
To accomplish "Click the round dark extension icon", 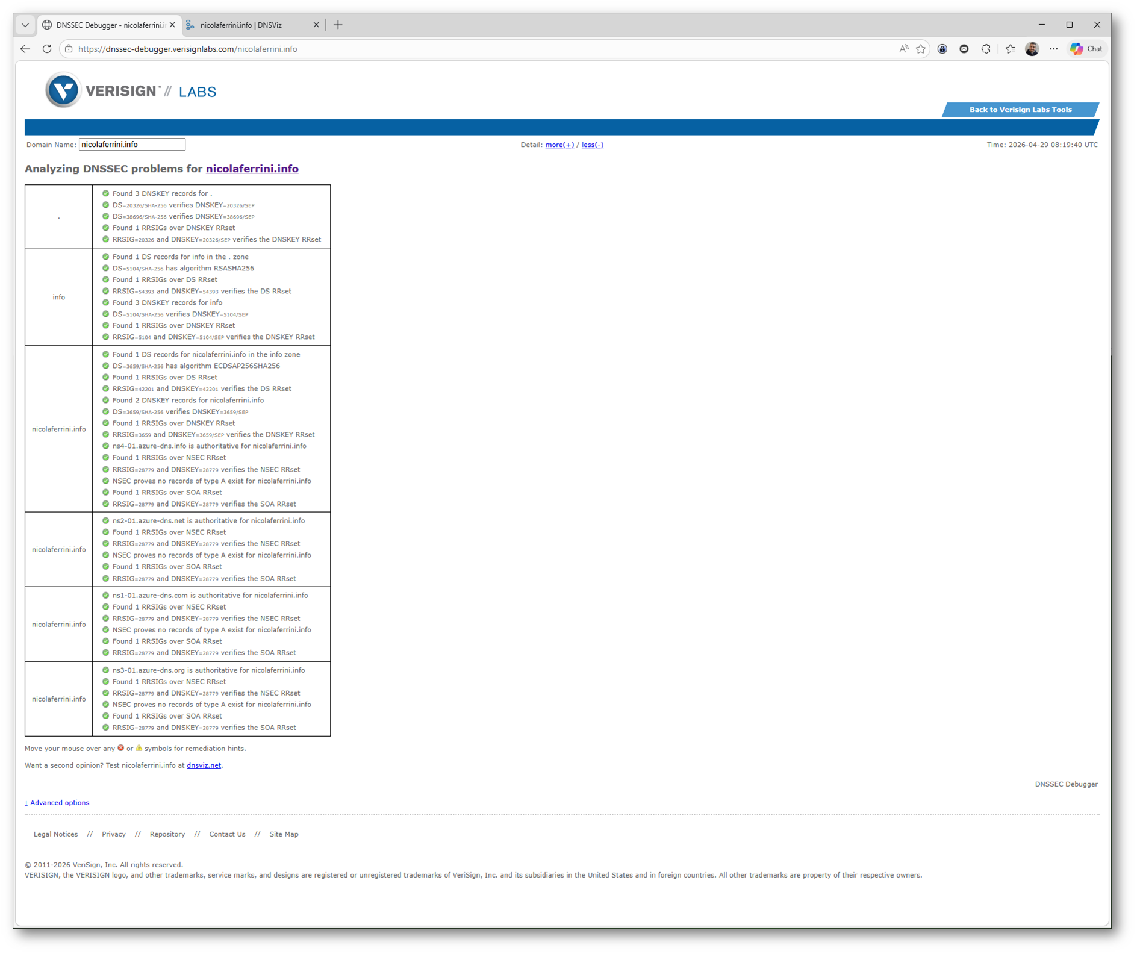I will (964, 49).
